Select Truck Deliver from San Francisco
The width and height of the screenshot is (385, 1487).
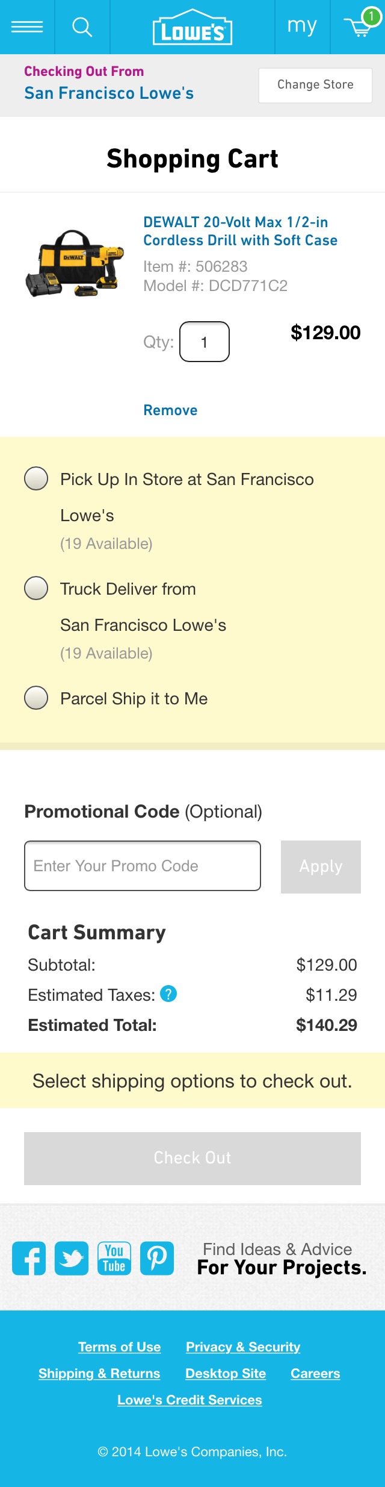click(x=36, y=589)
